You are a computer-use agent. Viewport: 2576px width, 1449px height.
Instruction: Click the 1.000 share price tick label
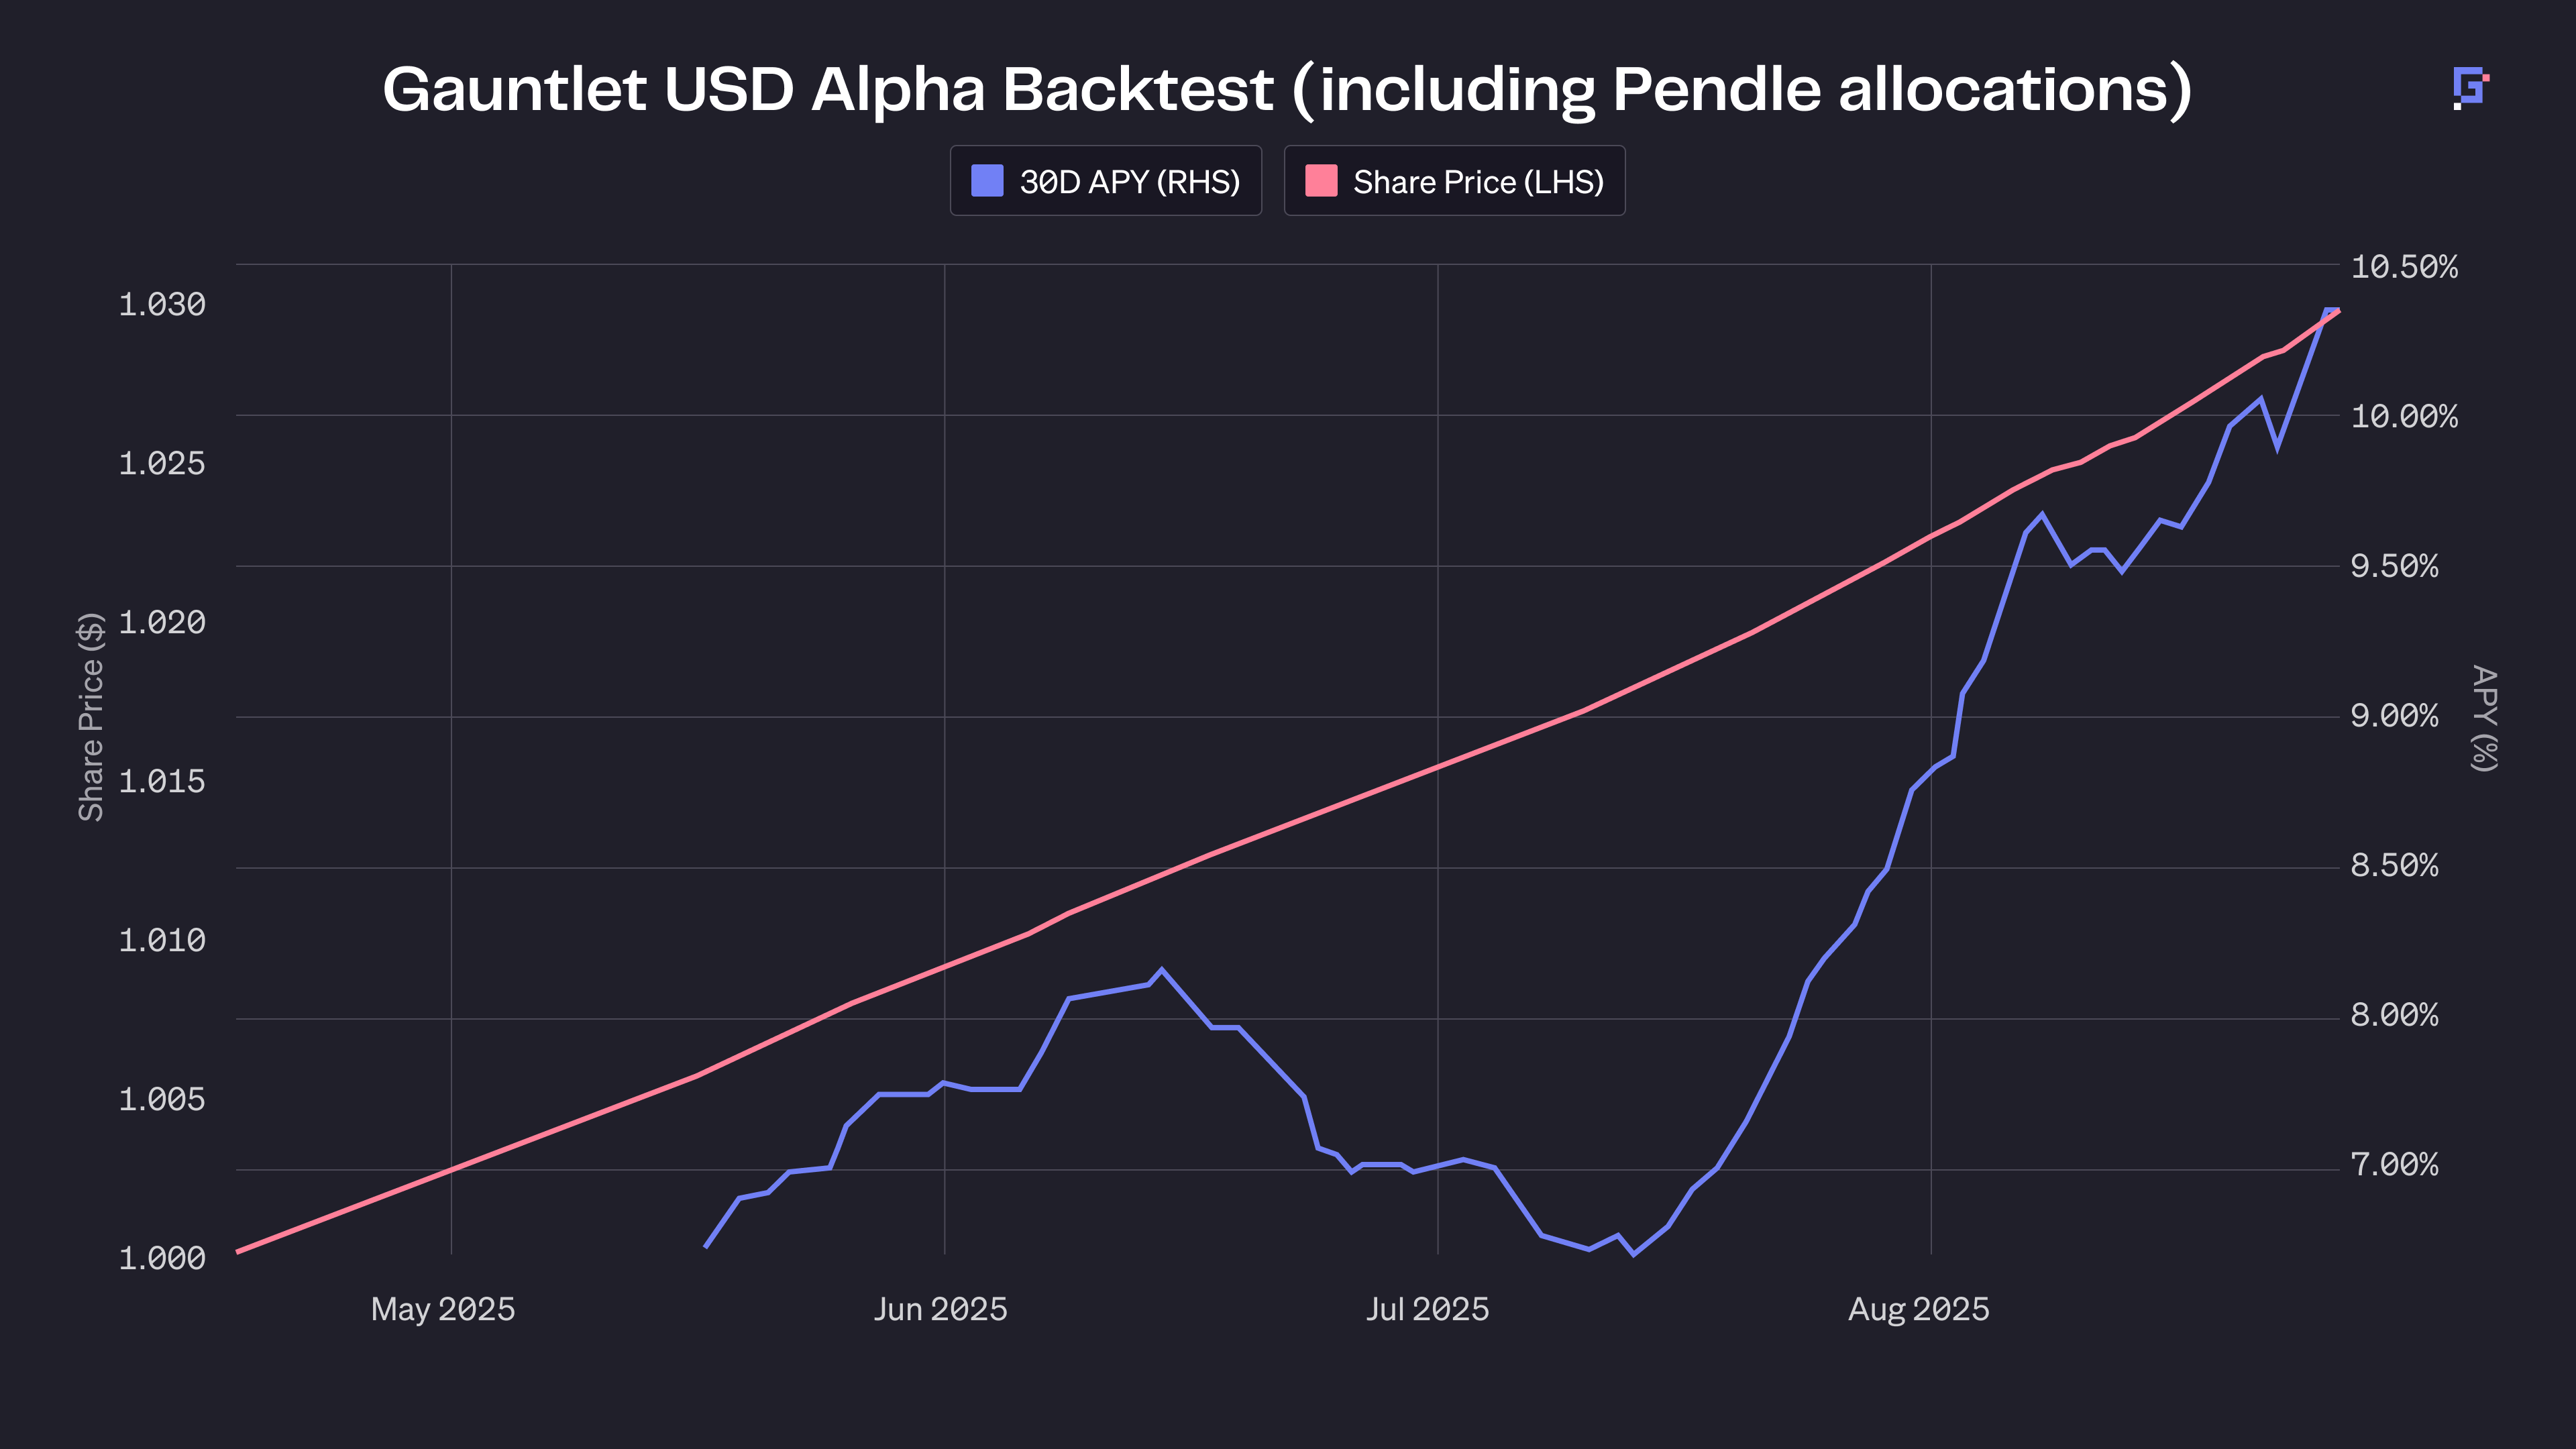point(162,1258)
